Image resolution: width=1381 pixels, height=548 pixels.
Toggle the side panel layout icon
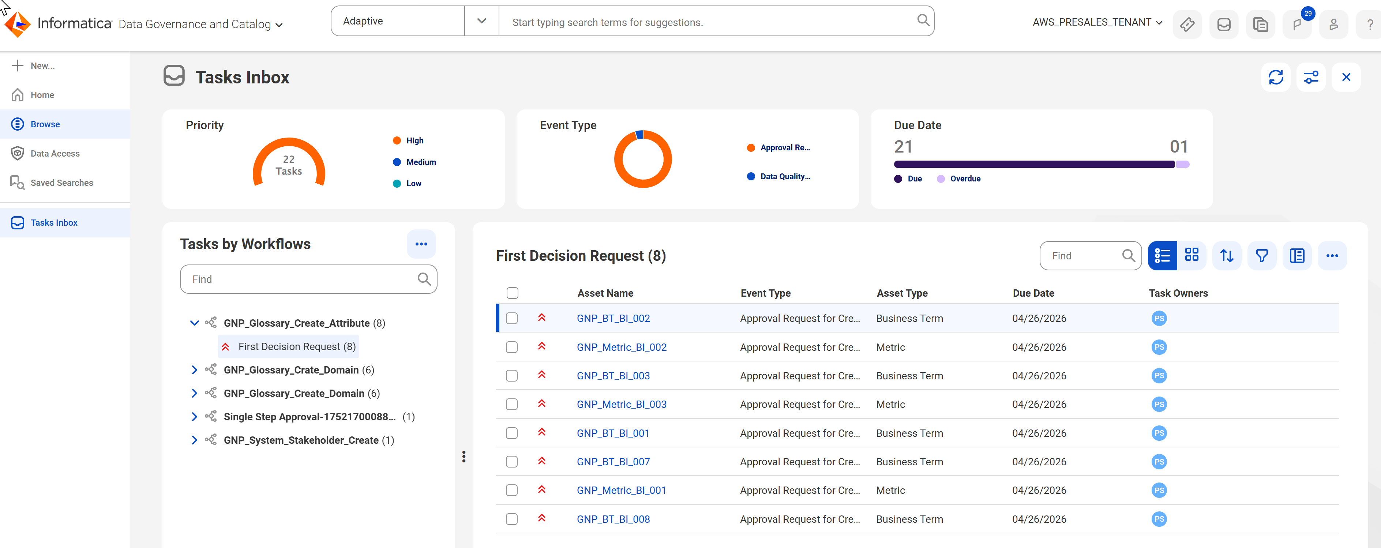1297,256
